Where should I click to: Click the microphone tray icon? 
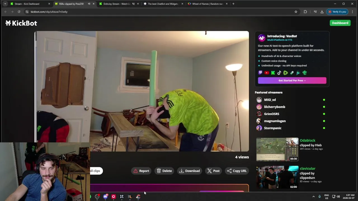[319, 197]
